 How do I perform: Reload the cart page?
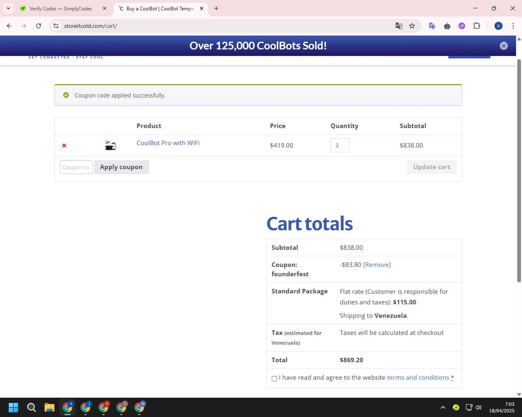click(x=39, y=26)
